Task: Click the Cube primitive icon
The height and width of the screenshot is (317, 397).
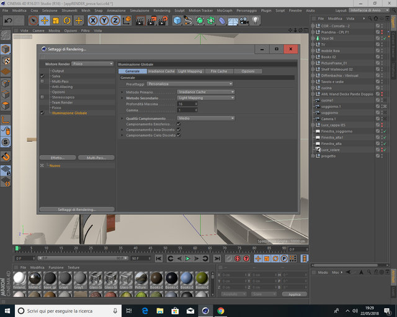Action: [177, 20]
